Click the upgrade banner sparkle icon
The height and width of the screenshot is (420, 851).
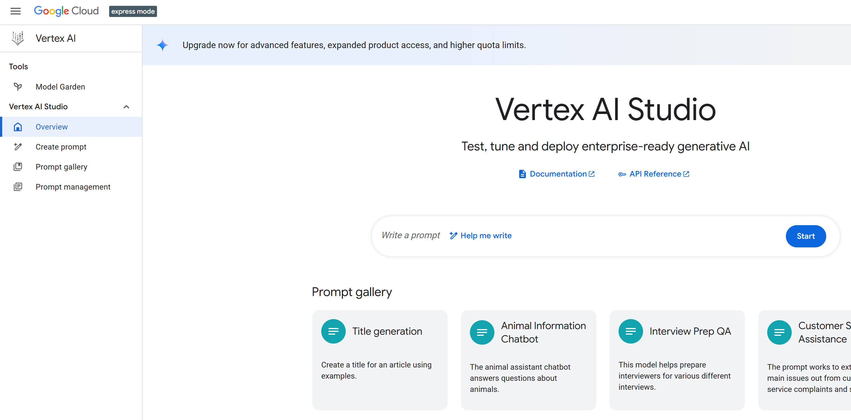[x=162, y=45]
